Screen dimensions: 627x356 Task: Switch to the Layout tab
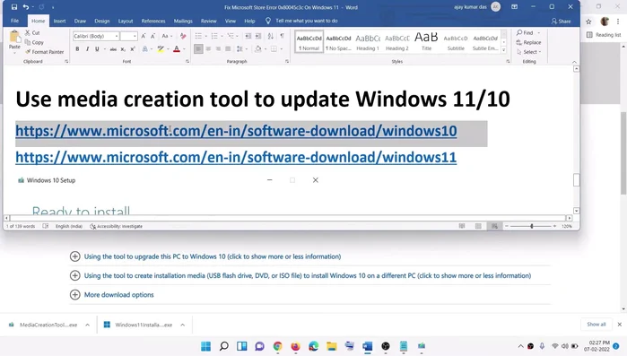coord(126,22)
